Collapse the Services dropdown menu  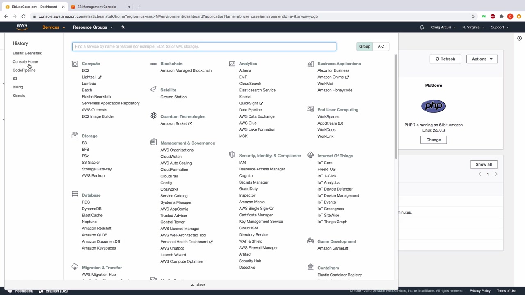(x=54, y=27)
